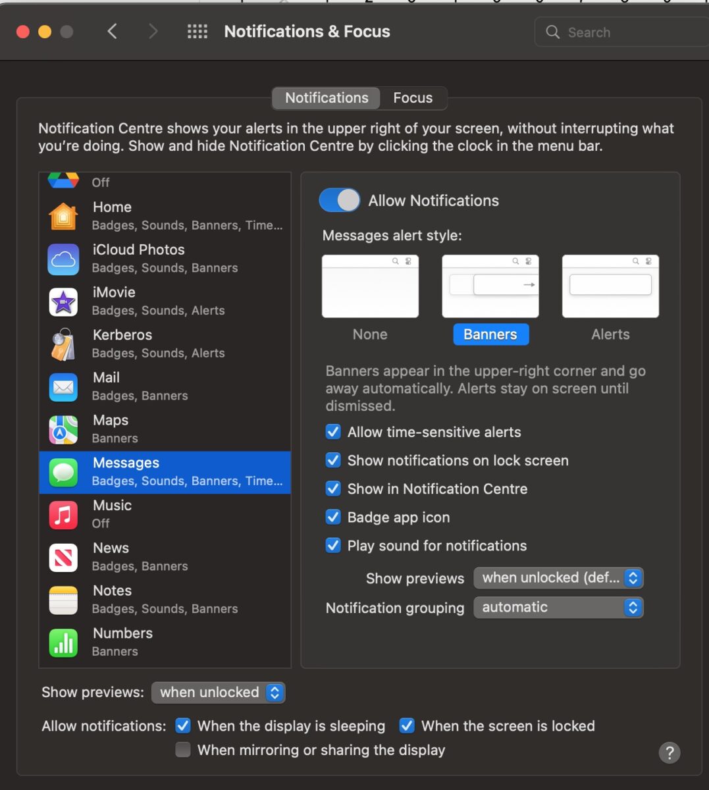Click the Notes app icon

coord(63,600)
